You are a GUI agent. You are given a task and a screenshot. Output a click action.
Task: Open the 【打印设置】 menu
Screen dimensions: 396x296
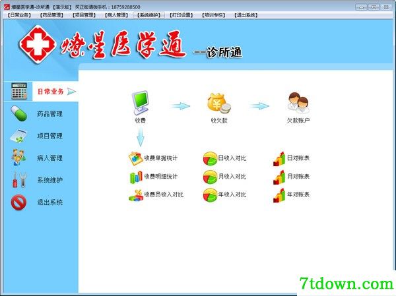click(x=181, y=15)
